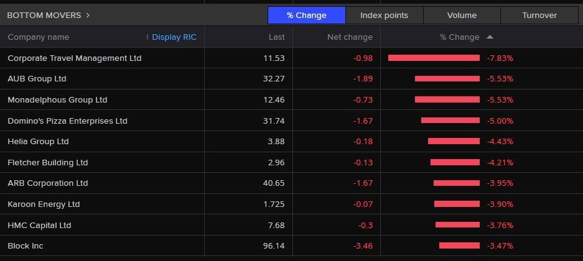Open Corporate Travel Management Ltd row
This screenshot has height=261, width=583.
point(74,58)
